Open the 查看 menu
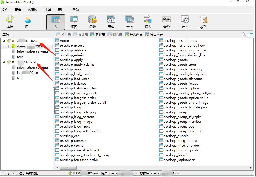 tap(18, 10)
